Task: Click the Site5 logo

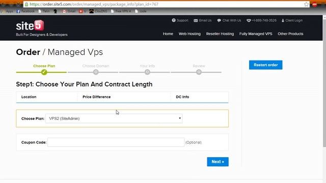Action: pyautogui.click(x=30, y=26)
